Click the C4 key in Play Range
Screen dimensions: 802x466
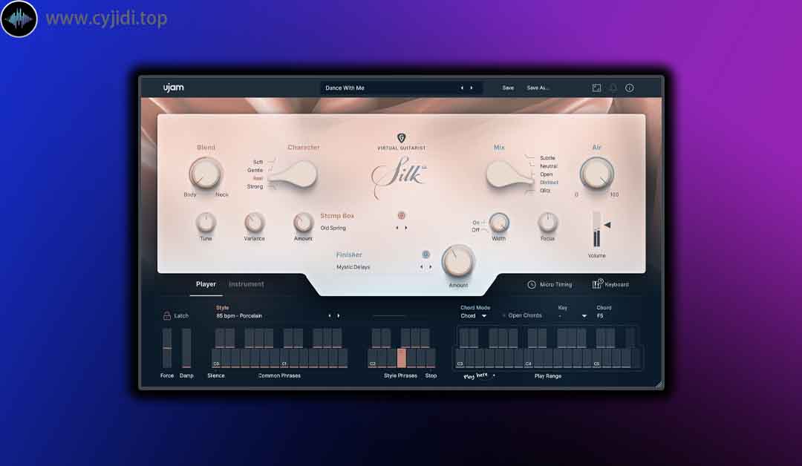click(529, 358)
